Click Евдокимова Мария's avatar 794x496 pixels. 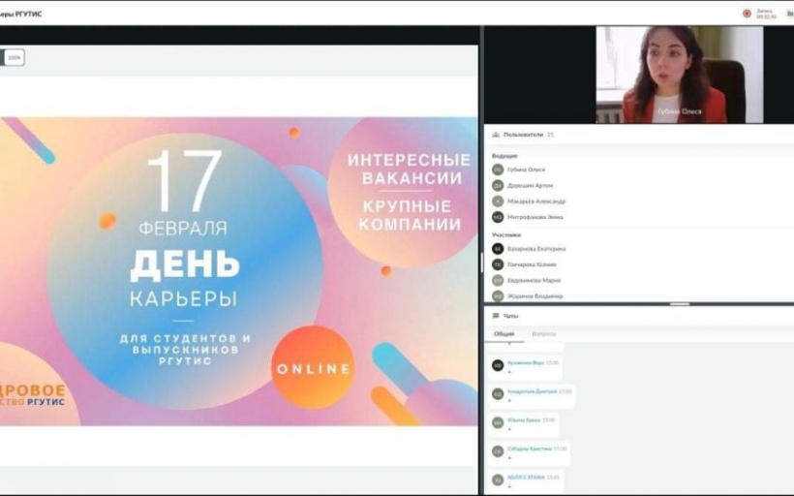(498, 280)
